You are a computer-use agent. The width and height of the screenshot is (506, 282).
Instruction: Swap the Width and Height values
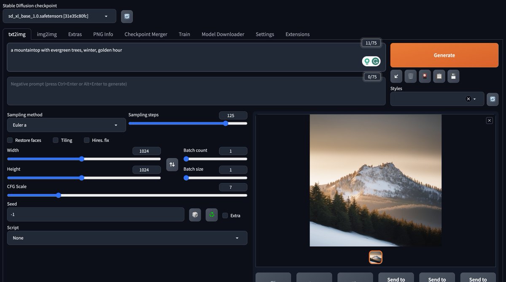click(172, 164)
